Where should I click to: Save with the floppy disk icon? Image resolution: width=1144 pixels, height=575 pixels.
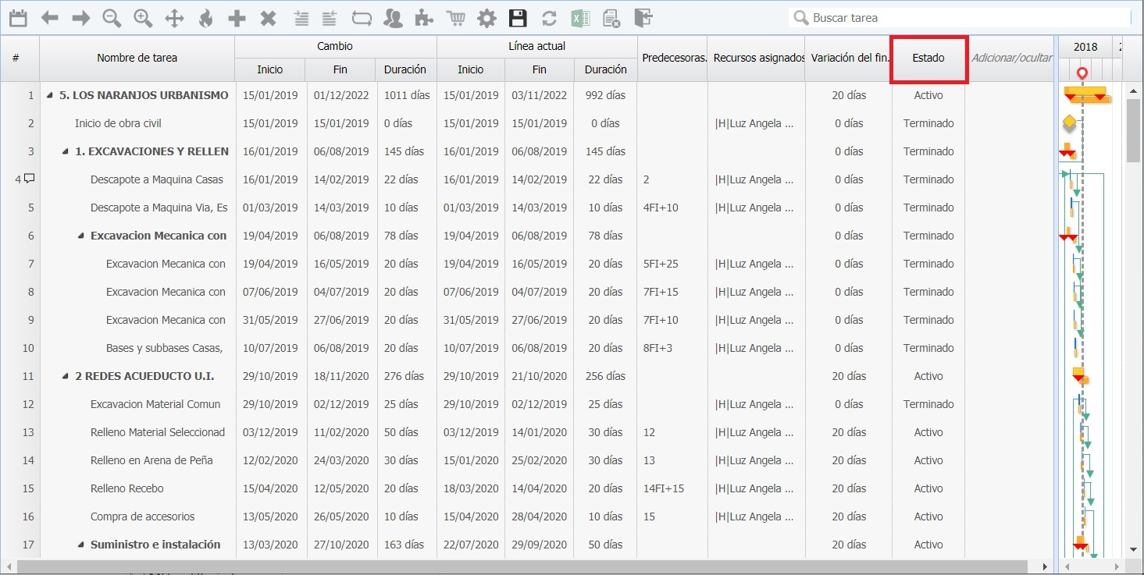coord(518,17)
